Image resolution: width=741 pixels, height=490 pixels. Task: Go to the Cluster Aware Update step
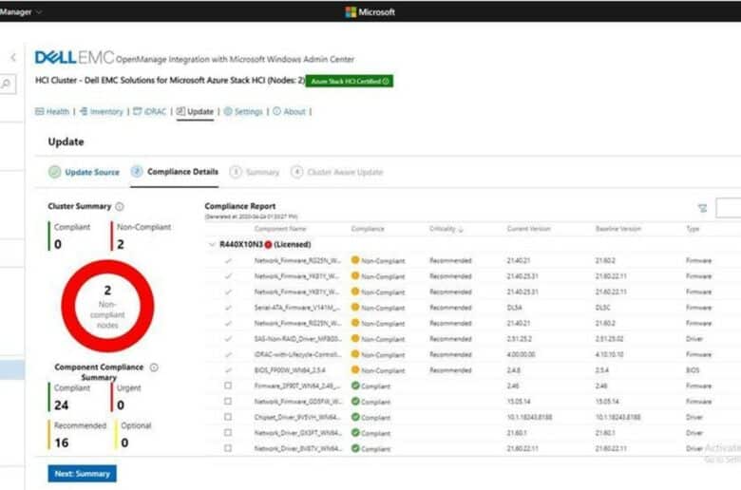(x=337, y=172)
